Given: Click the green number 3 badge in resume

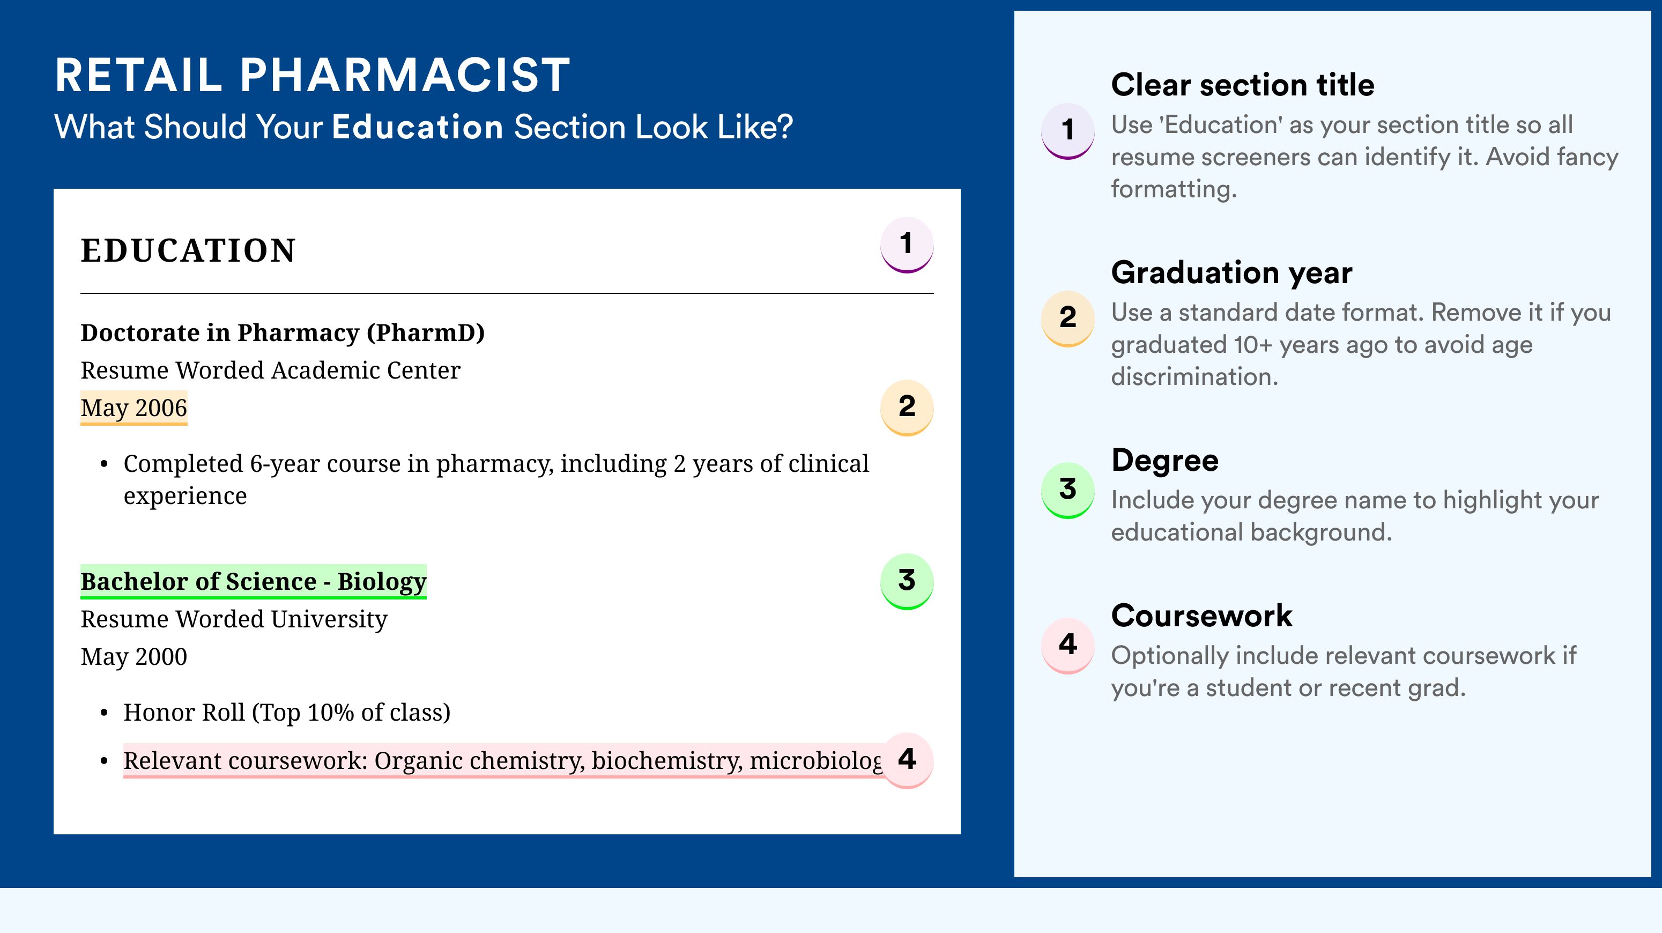Looking at the screenshot, I should point(907,581).
